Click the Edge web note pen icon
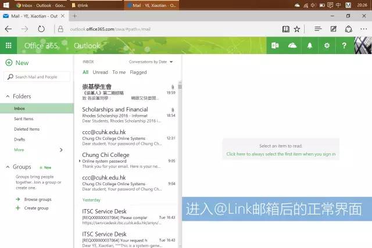This screenshot has width=372, height=248. tap(333, 28)
